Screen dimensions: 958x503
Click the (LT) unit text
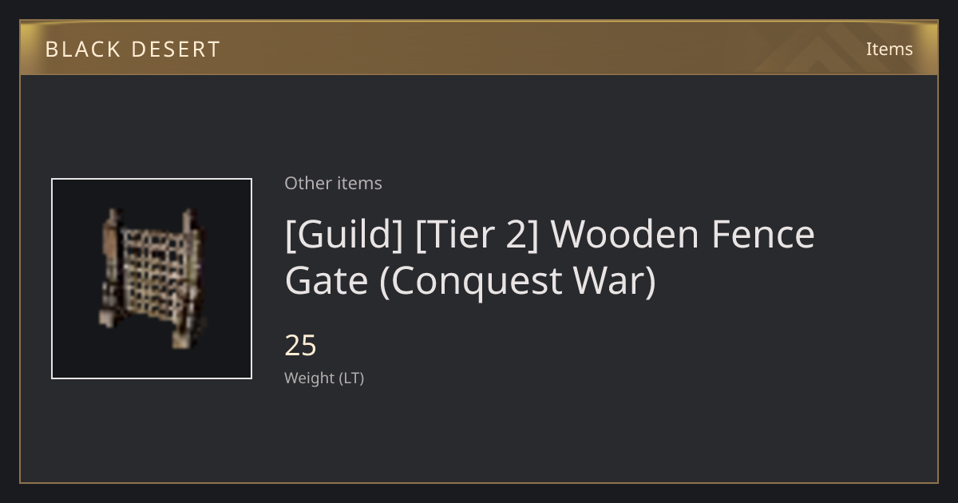coord(352,378)
